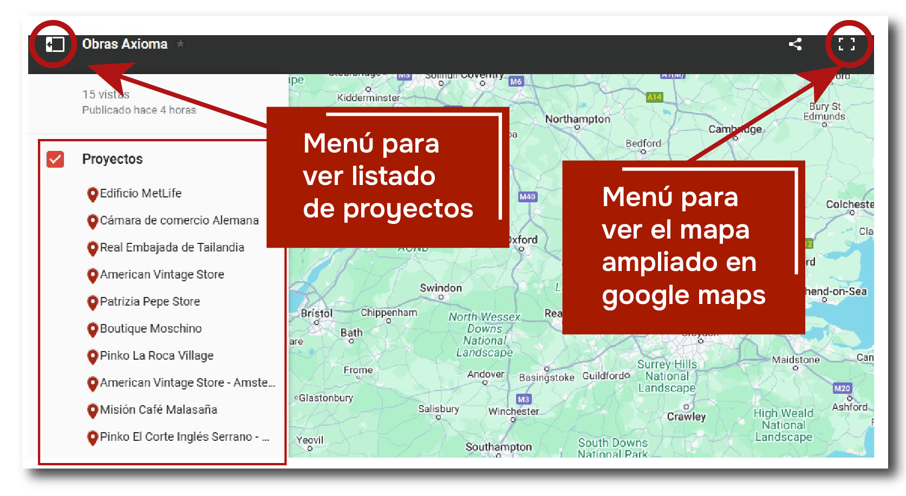Click the pin beside Pinko El Corte Inglés Serrano
906x496 pixels.
(93, 438)
